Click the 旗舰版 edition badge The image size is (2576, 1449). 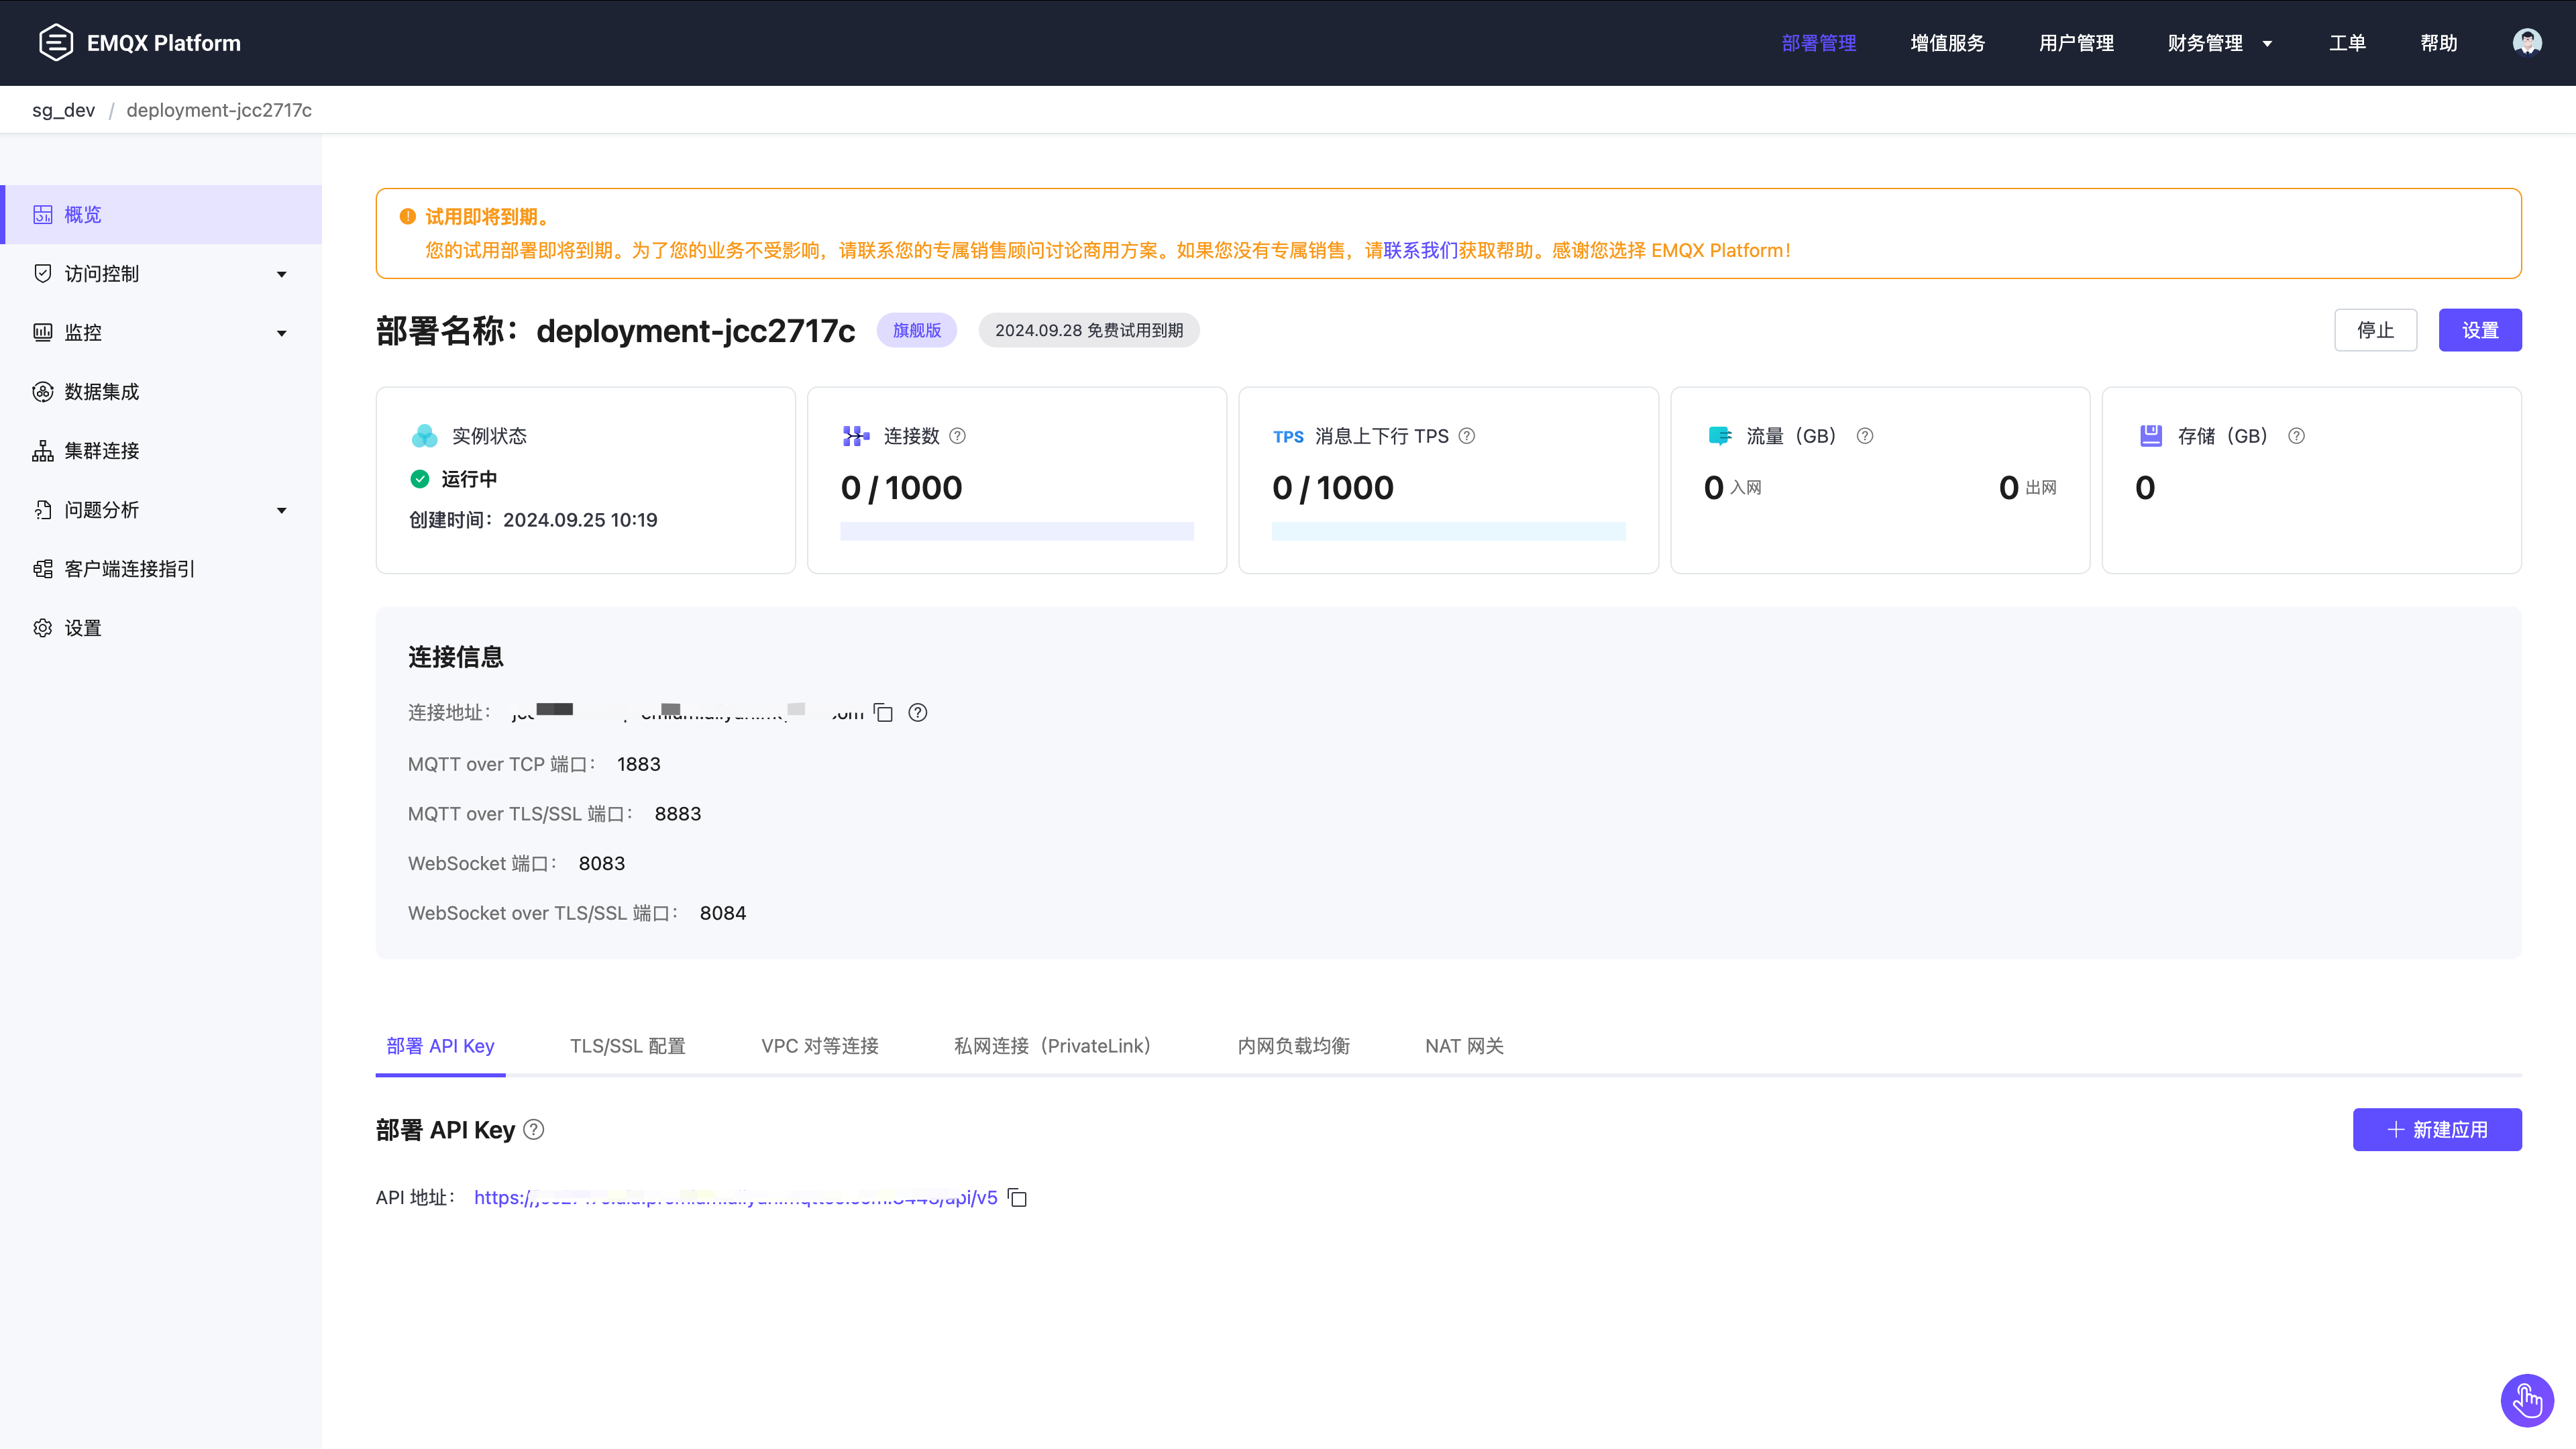tap(916, 330)
